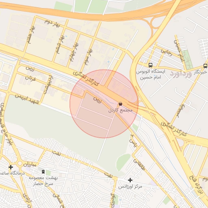Viewport: 208px width, 208px height.
Task: Click the bus icon next to خبرنگار
Action: point(206,66)
